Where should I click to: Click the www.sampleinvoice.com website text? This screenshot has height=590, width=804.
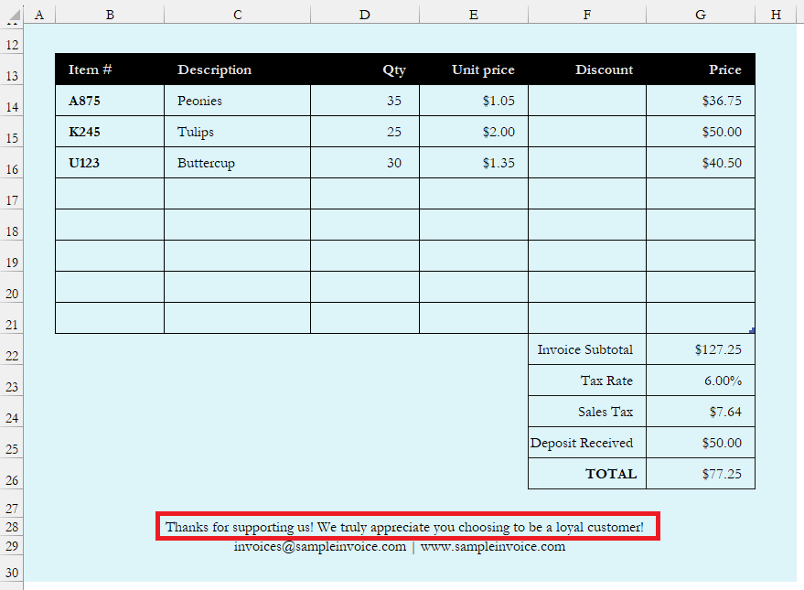[493, 546]
